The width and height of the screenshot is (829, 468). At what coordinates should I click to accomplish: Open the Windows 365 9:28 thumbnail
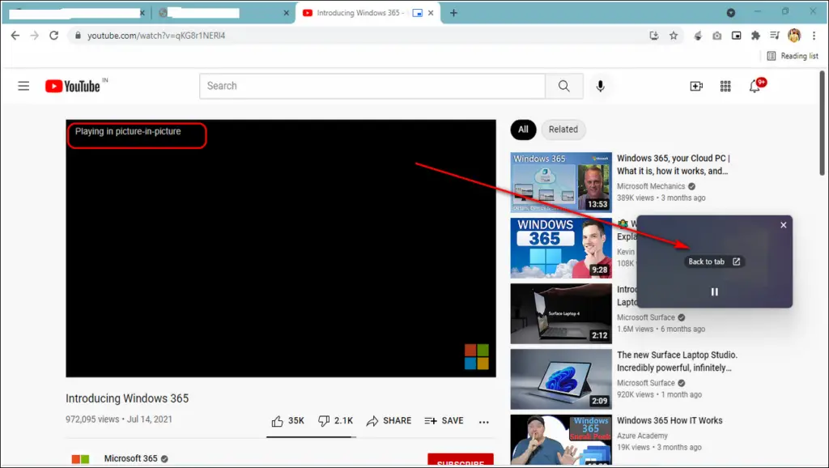click(561, 248)
